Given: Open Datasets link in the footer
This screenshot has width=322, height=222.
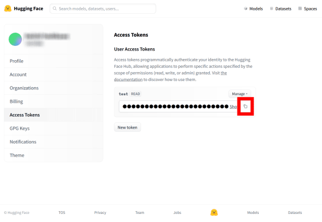Looking at the screenshot, I should [x=295, y=213].
